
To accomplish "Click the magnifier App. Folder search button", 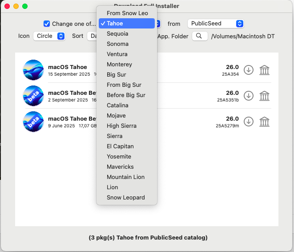I will [200, 36].
